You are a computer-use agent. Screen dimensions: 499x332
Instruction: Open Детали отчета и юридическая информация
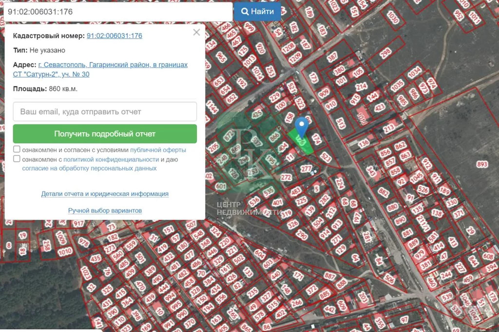pos(105,193)
